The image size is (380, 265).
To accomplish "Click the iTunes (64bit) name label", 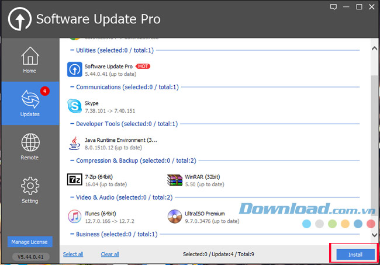I will click(101, 214).
